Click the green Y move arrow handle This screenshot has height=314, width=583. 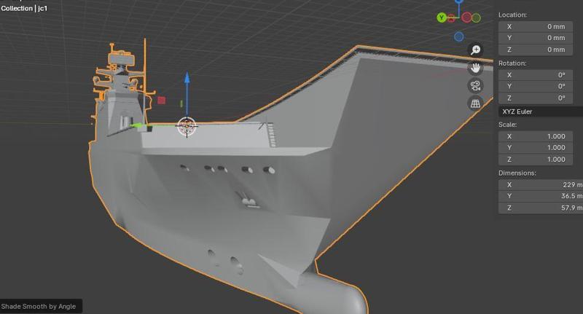[138, 125]
